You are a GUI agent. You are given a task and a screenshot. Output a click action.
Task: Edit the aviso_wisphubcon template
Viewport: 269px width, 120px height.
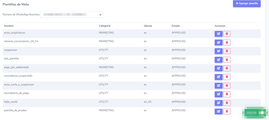pyautogui.click(x=218, y=34)
